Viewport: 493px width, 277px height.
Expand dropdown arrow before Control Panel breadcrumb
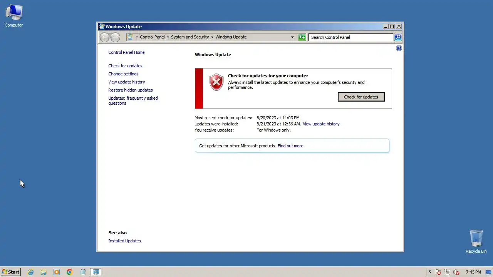click(137, 37)
